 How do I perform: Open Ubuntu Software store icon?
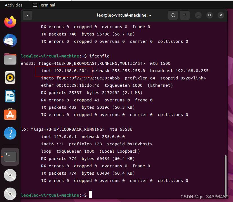(x=10, y=114)
